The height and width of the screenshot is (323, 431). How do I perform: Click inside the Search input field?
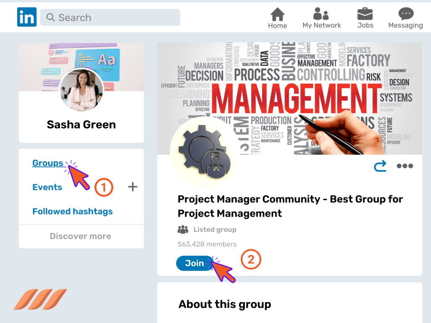point(109,17)
